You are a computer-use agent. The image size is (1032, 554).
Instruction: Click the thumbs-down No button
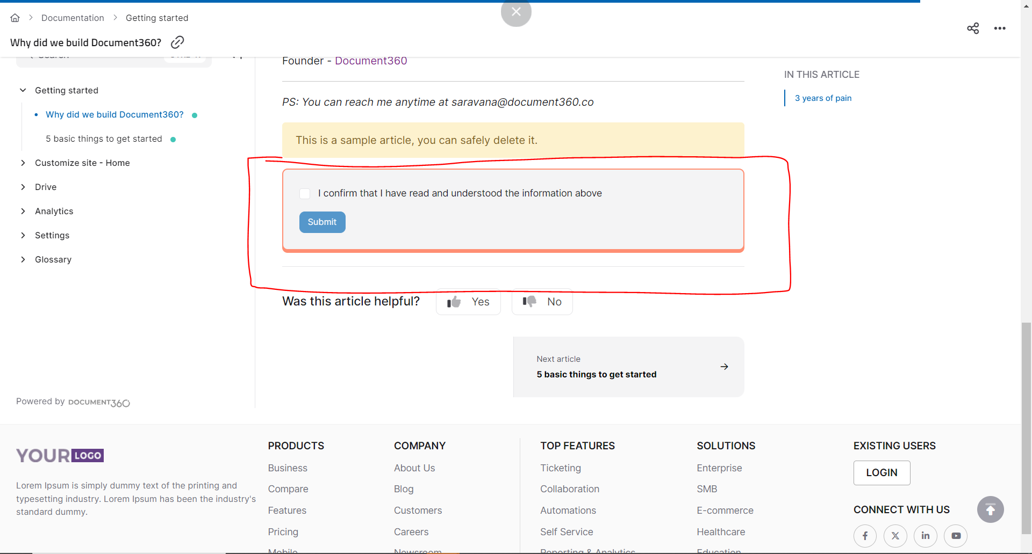[542, 302]
